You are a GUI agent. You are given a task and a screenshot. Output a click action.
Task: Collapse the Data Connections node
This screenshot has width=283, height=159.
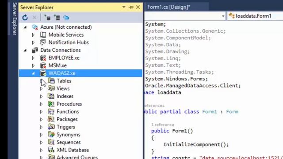tap(25, 50)
